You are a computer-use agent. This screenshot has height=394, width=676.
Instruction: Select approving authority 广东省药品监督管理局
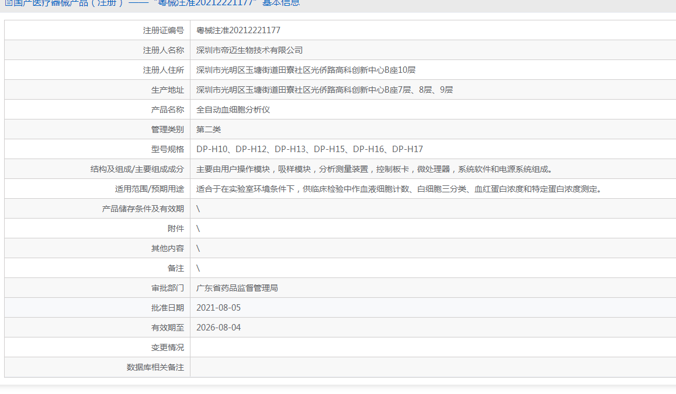click(237, 287)
